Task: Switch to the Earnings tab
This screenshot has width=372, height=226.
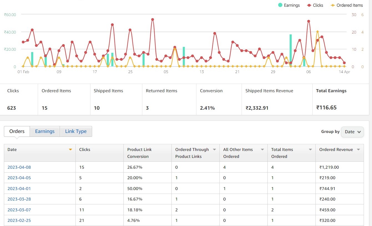Action: (x=44, y=131)
